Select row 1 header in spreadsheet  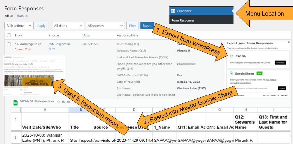tap(16, 119)
